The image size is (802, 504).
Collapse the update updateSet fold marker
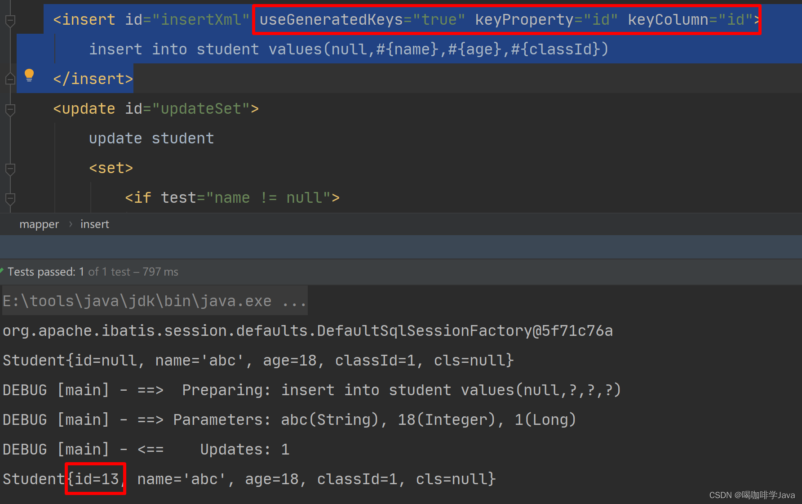[10, 109]
